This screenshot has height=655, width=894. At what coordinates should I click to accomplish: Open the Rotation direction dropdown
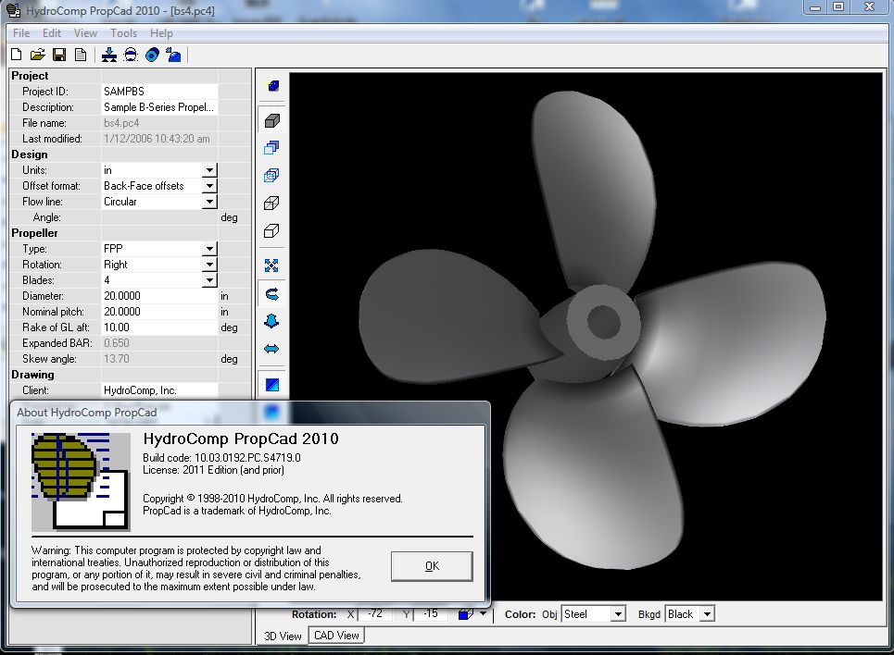tap(209, 265)
